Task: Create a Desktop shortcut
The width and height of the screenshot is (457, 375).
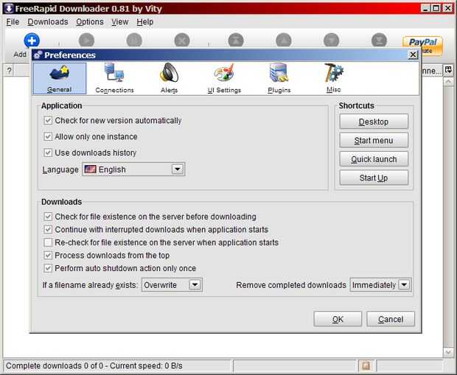Action: point(374,122)
